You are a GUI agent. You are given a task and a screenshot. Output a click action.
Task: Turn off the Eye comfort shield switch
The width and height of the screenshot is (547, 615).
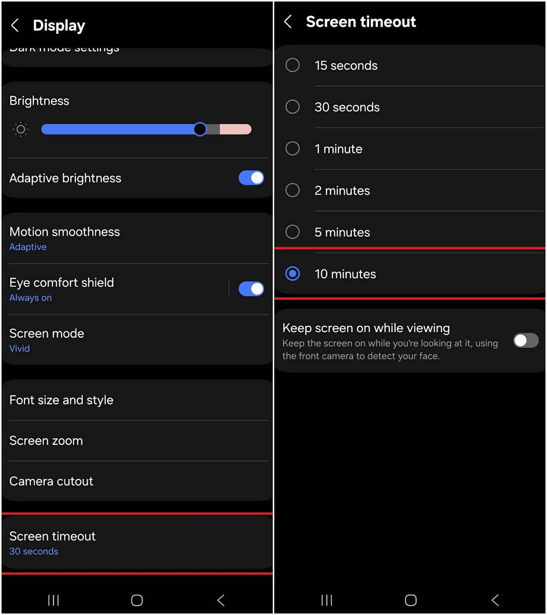251,289
